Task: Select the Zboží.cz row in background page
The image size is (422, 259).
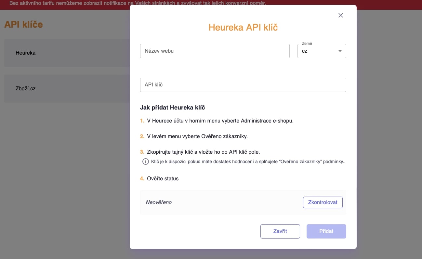Action: [67, 89]
